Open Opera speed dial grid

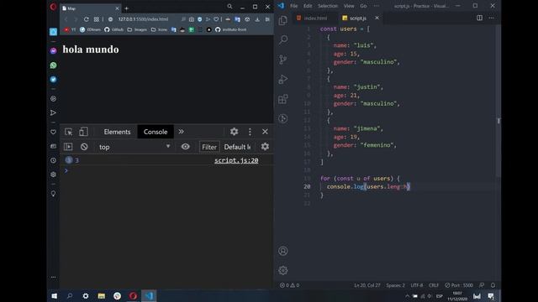[x=97, y=19]
